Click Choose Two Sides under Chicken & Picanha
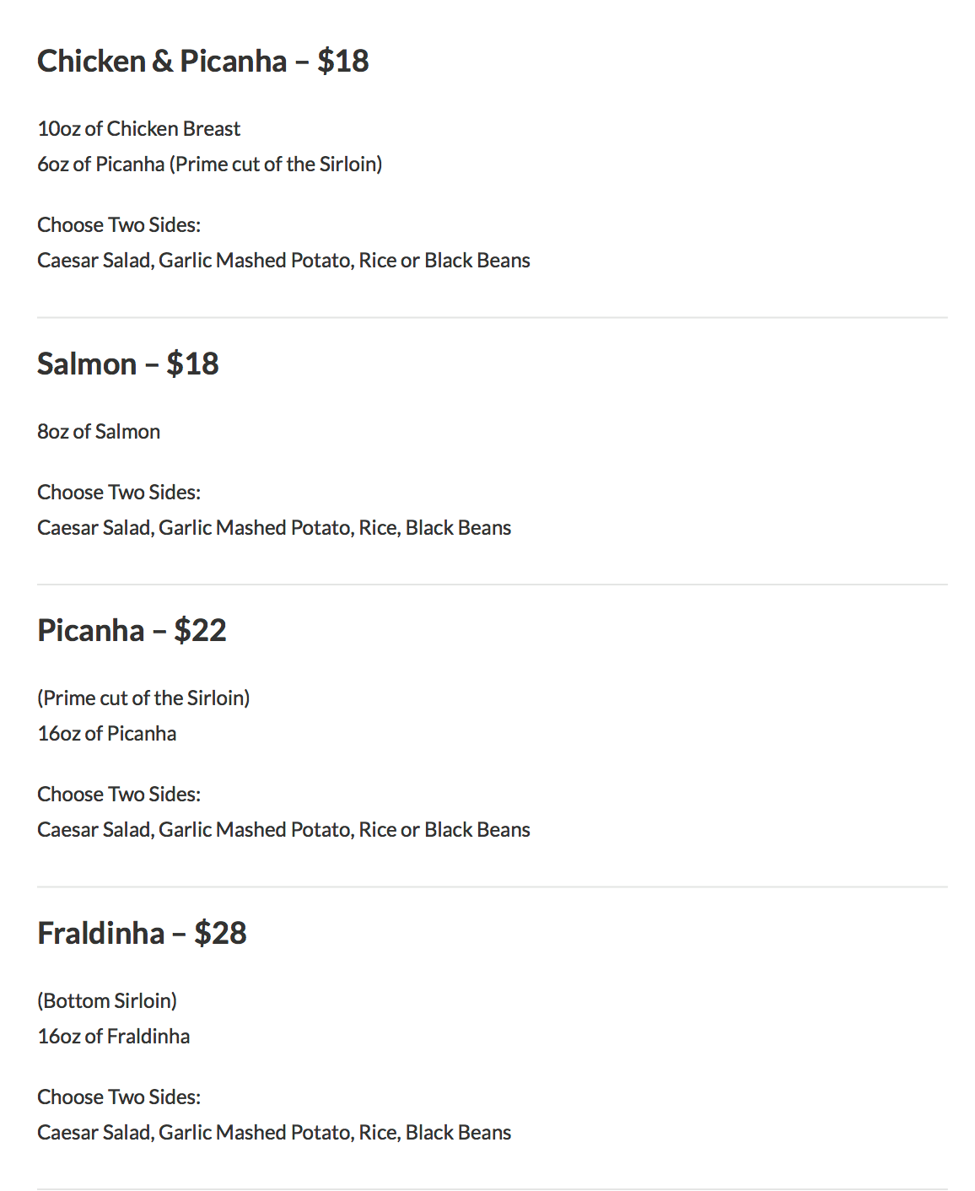This screenshot has width=975, height=1191. [119, 224]
